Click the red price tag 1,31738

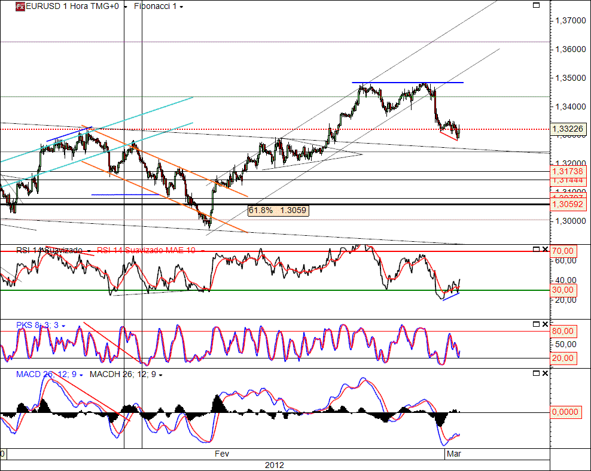click(x=568, y=171)
